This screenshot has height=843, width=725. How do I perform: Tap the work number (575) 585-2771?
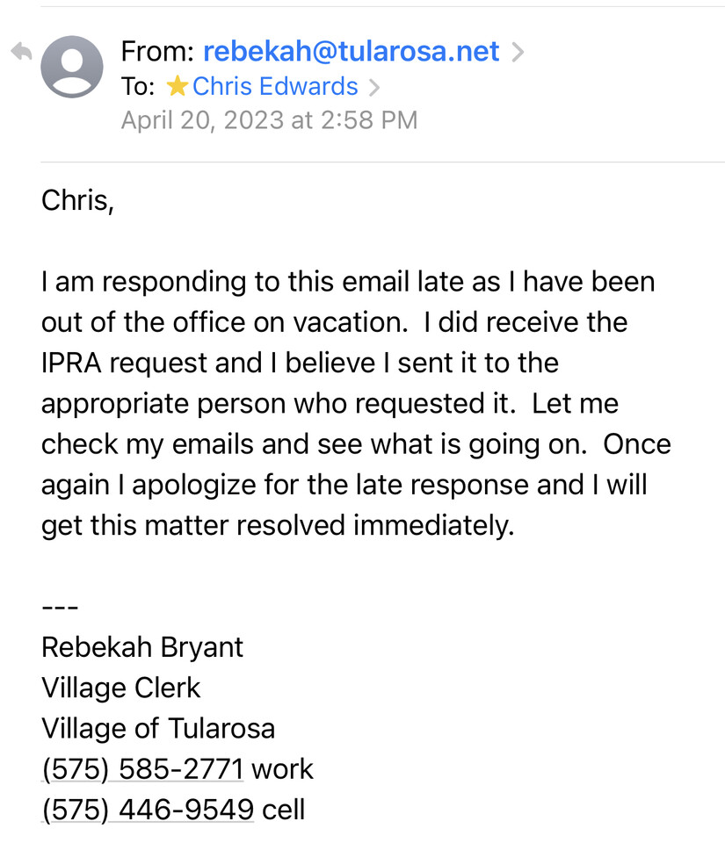coord(142,769)
